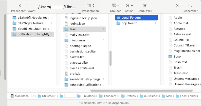This screenshot has height=106, width=201.
Task: Click Thunderbird in the path bar
Action: (x=109, y=96)
